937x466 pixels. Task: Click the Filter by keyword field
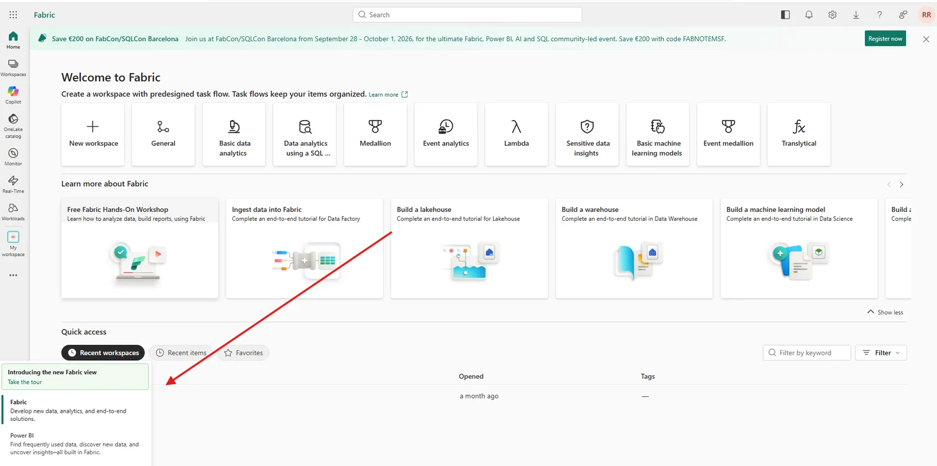click(806, 352)
